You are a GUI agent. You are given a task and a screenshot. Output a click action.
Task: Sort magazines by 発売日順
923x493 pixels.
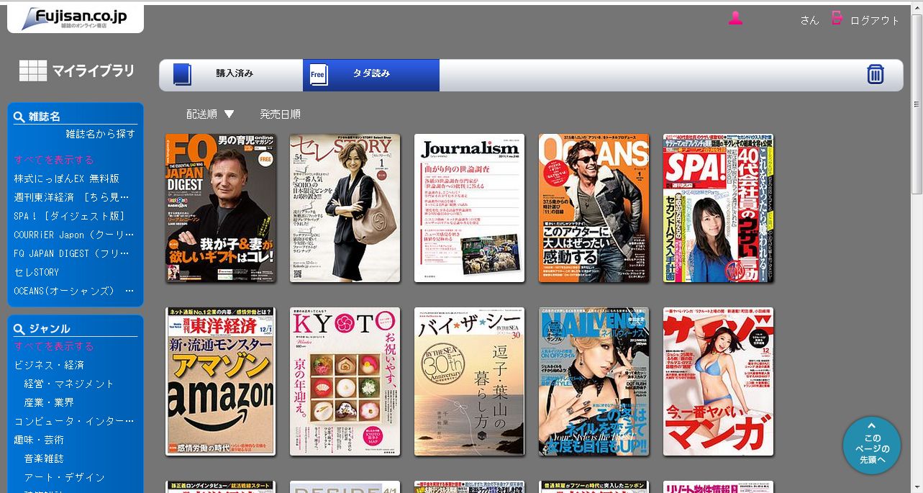[280, 114]
